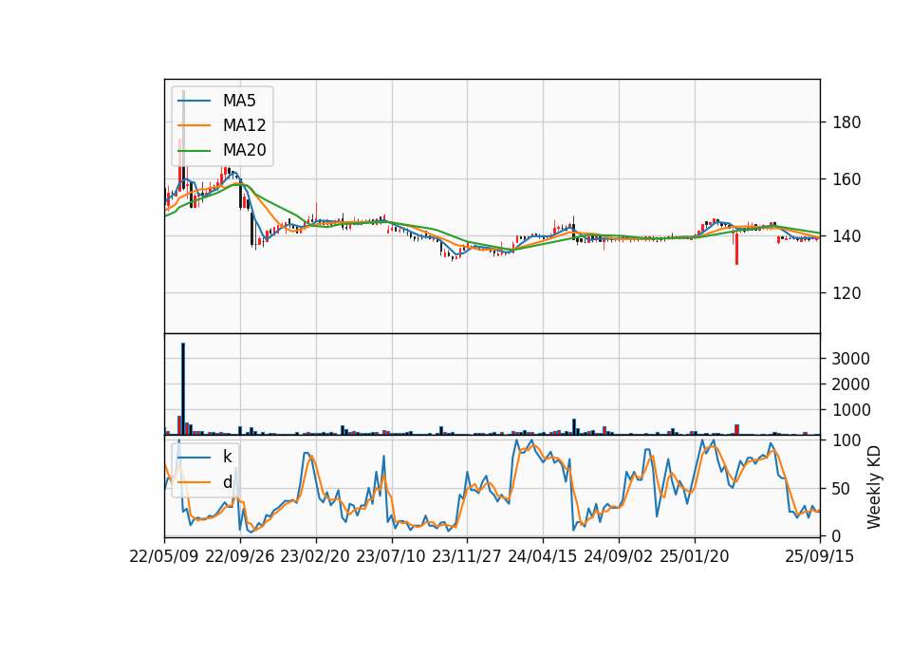Image resolution: width=911 pixels, height=655 pixels.
Task: Click the tallest volume bar near 3500
Action: (183, 389)
